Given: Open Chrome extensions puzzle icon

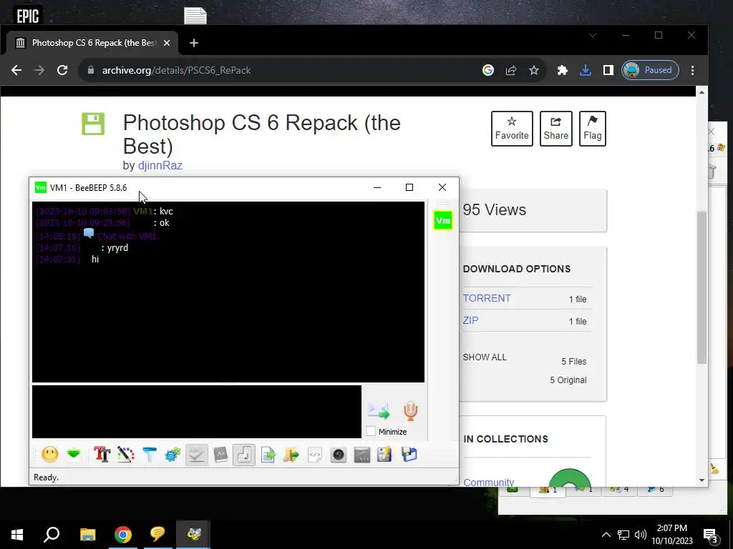Looking at the screenshot, I should [x=563, y=70].
